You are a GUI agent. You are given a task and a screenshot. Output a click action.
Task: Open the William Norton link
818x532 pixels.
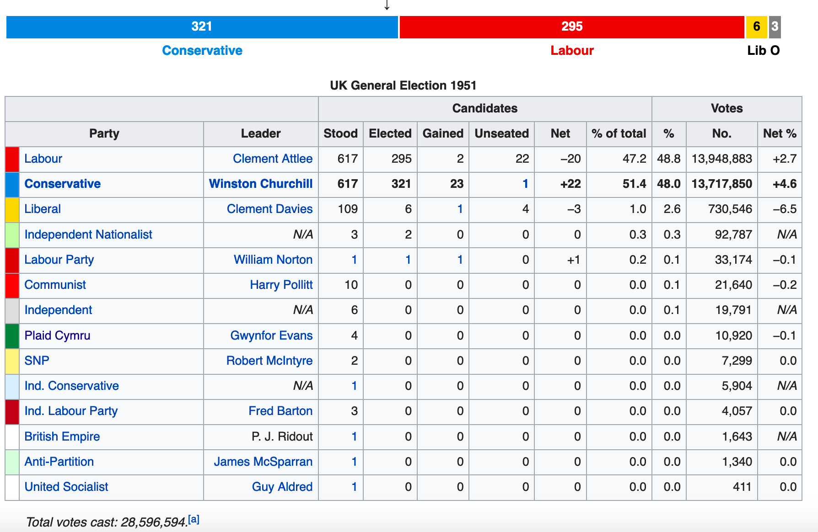pyautogui.click(x=273, y=260)
